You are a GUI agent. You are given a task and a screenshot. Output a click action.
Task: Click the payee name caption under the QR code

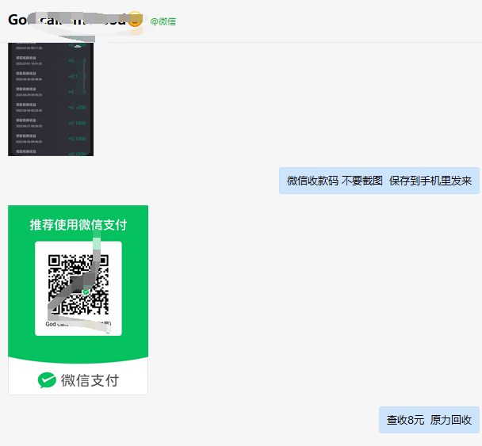click(x=78, y=324)
